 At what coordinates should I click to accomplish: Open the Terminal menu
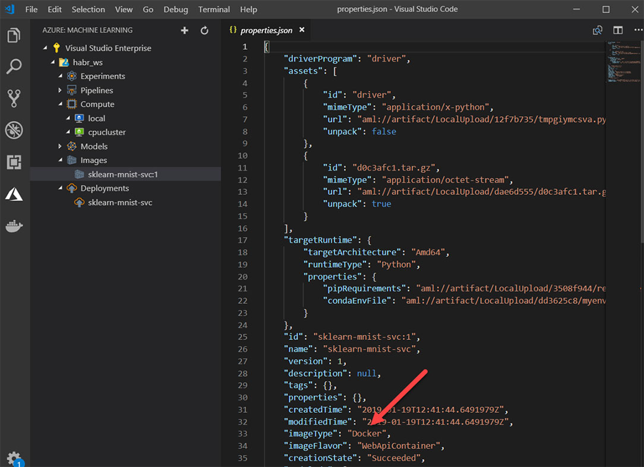[213, 9]
